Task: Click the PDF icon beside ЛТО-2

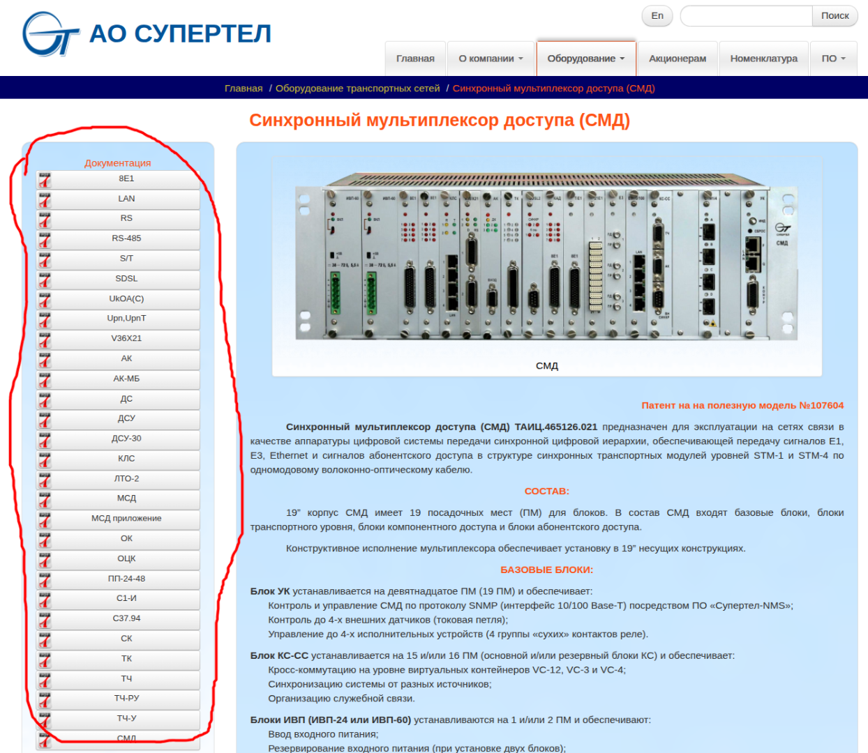Action: [x=45, y=480]
